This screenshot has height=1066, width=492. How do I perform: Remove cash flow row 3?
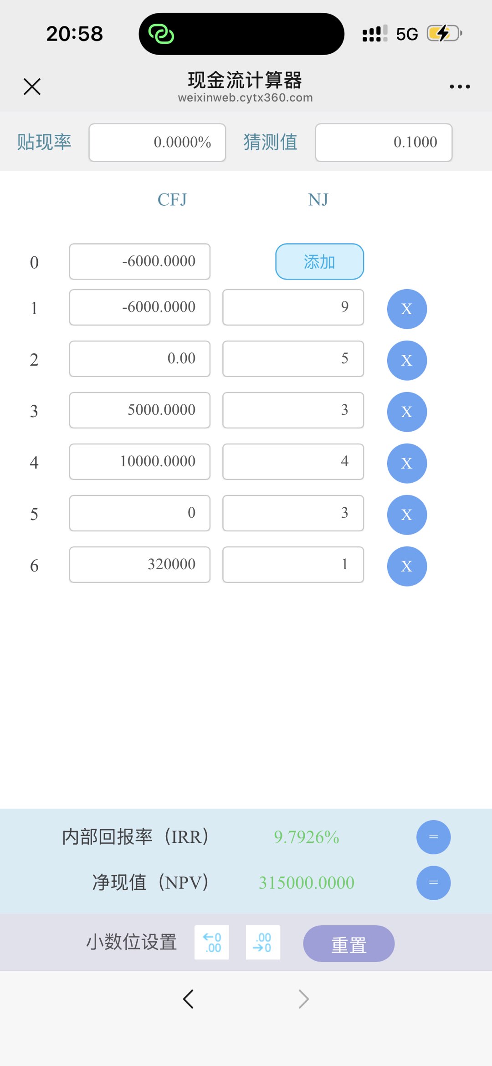(407, 412)
